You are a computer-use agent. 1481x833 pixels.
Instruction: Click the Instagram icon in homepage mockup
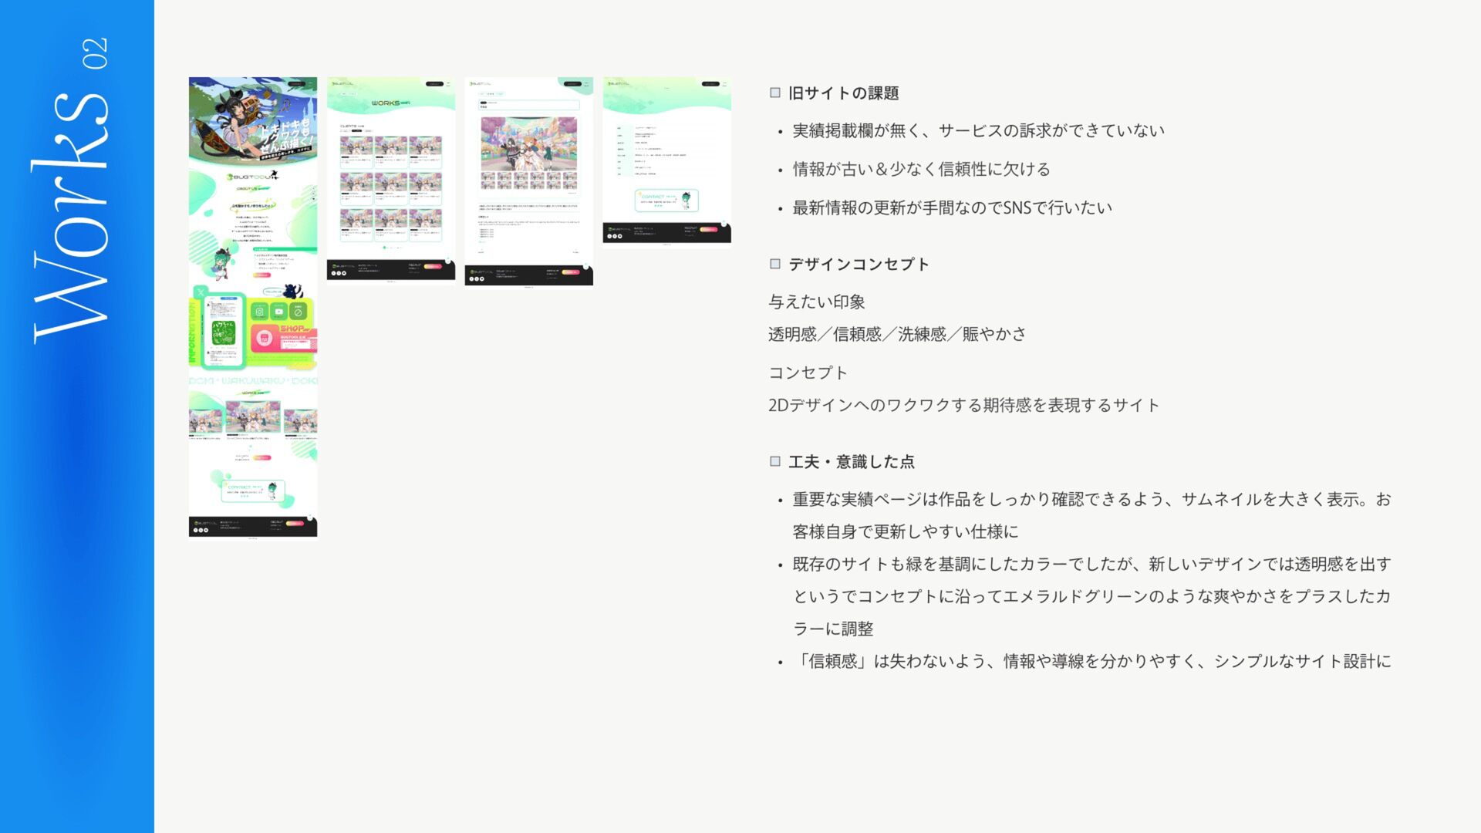(259, 312)
